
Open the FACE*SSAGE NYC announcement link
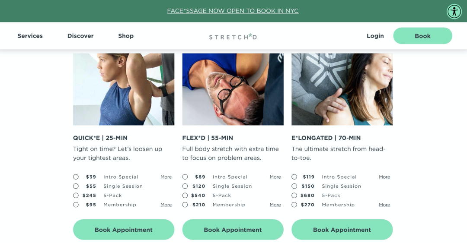233,11
